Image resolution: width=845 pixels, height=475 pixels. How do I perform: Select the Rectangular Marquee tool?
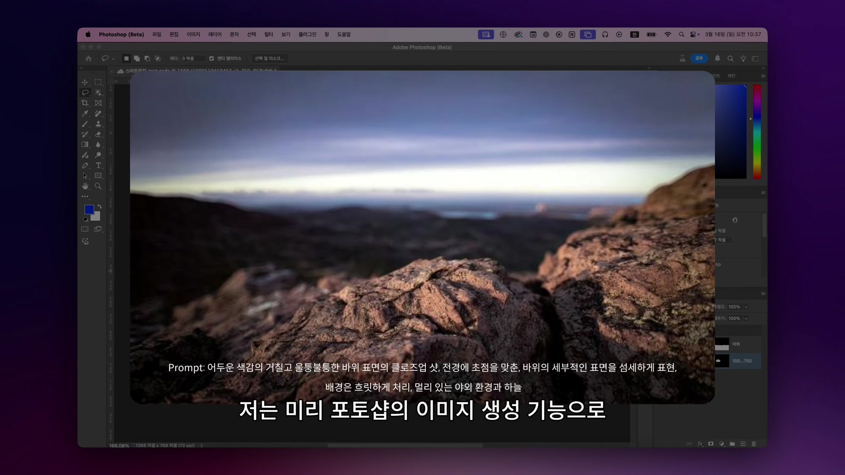pyautogui.click(x=98, y=83)
